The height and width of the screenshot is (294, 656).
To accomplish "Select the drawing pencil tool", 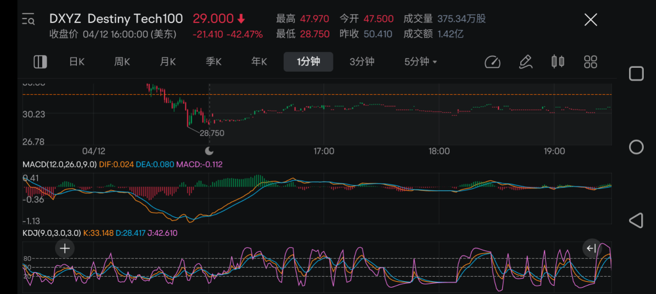I will tap(525, 62).
